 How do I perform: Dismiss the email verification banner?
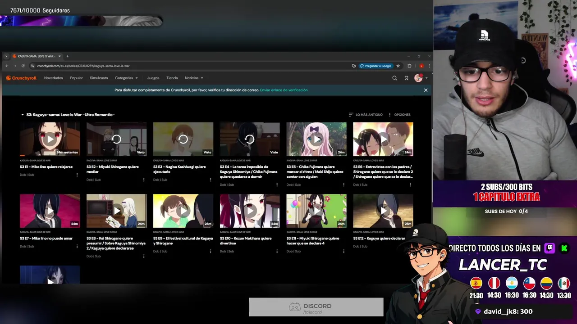click(x=426, y=90)
